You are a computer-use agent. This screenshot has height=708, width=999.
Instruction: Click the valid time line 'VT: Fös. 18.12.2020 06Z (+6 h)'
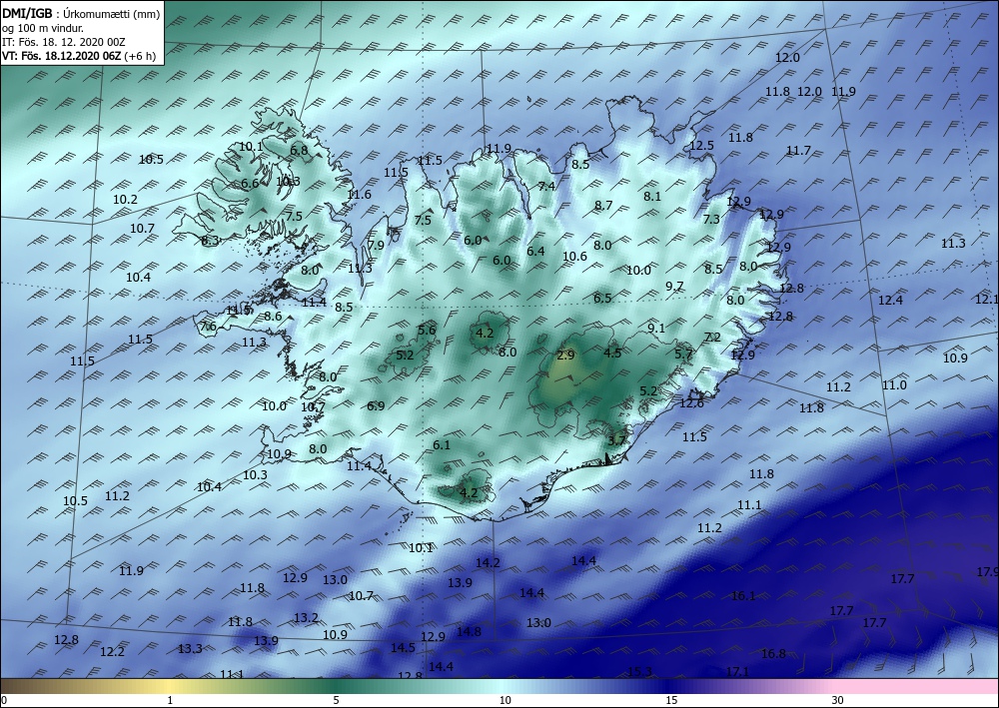[79, 56]
